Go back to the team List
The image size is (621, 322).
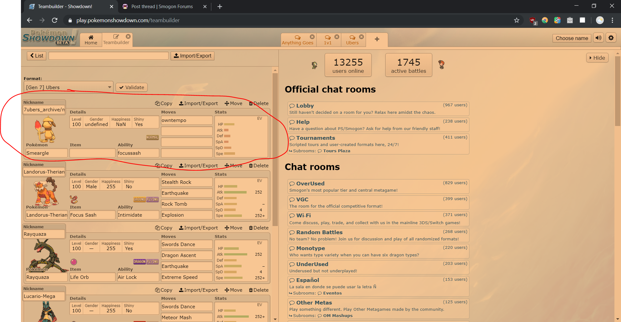tap(37, 56)
